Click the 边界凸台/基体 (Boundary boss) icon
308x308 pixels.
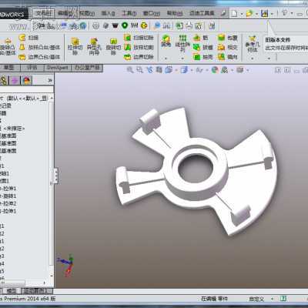pyautogui.click(x=22, y=57)
